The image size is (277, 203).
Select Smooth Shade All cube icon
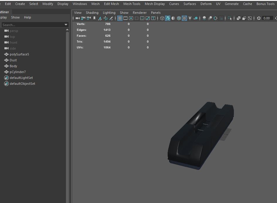[x=168, y=18]
